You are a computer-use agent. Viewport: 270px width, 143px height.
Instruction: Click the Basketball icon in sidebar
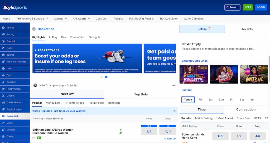click(x=3, y=116)
